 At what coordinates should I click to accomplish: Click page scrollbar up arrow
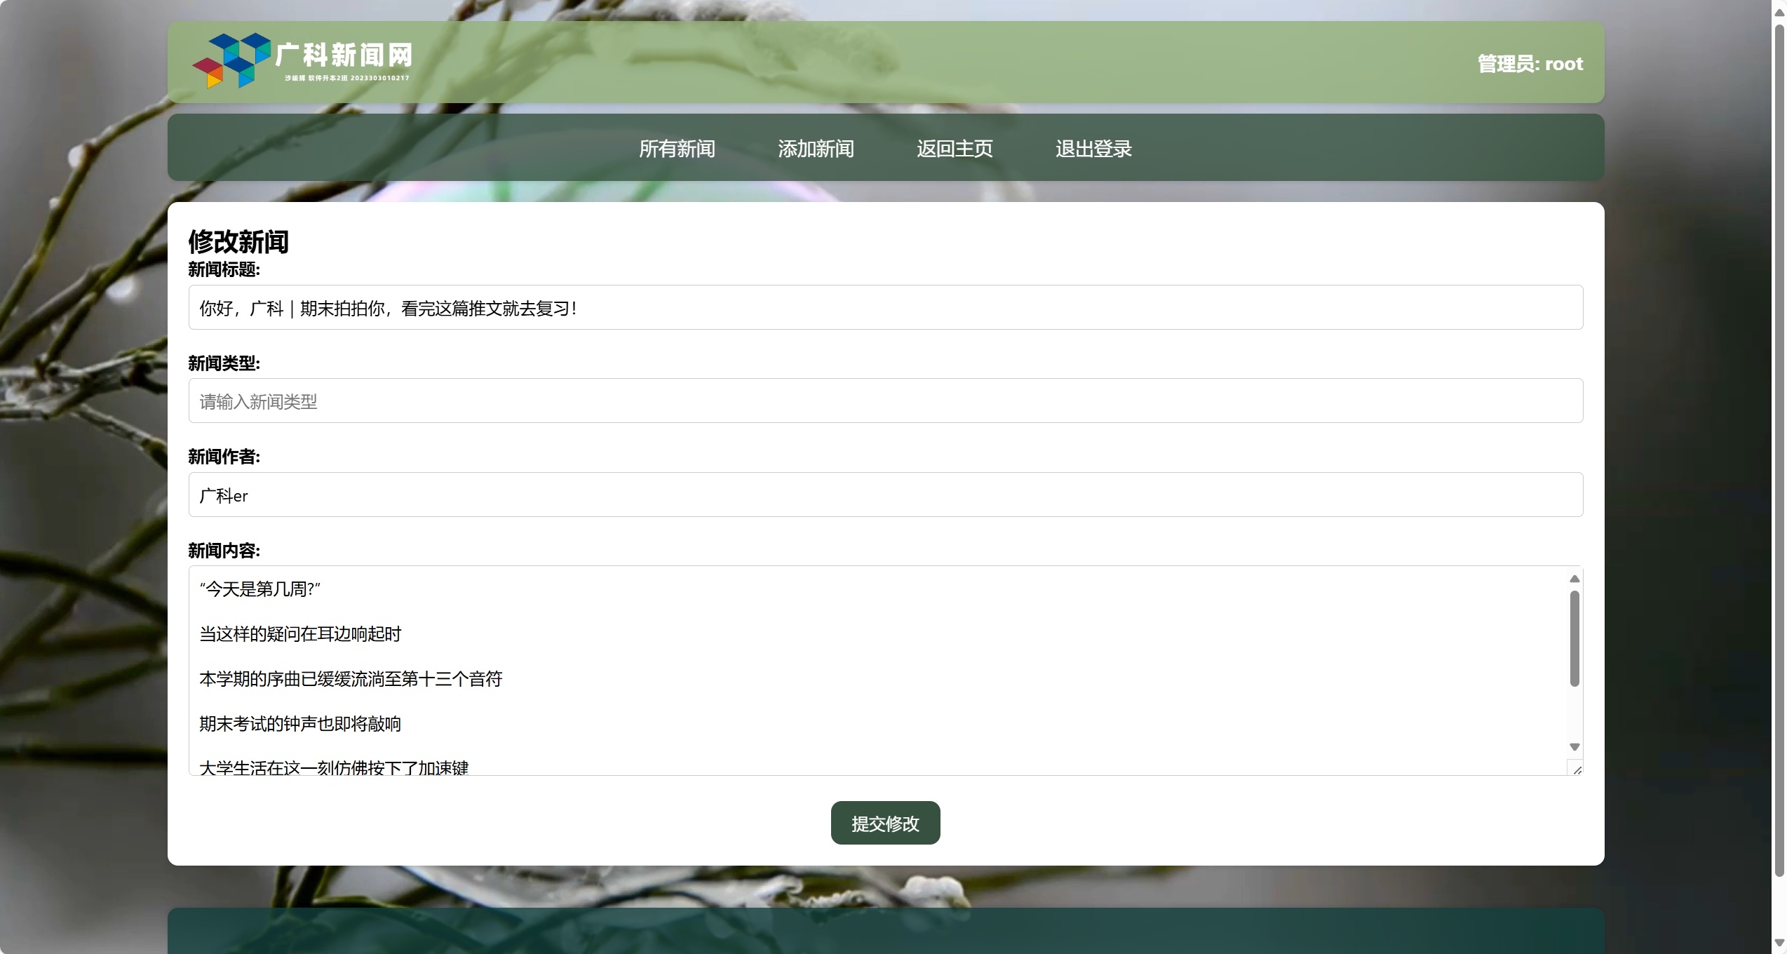click(1779, 13)
